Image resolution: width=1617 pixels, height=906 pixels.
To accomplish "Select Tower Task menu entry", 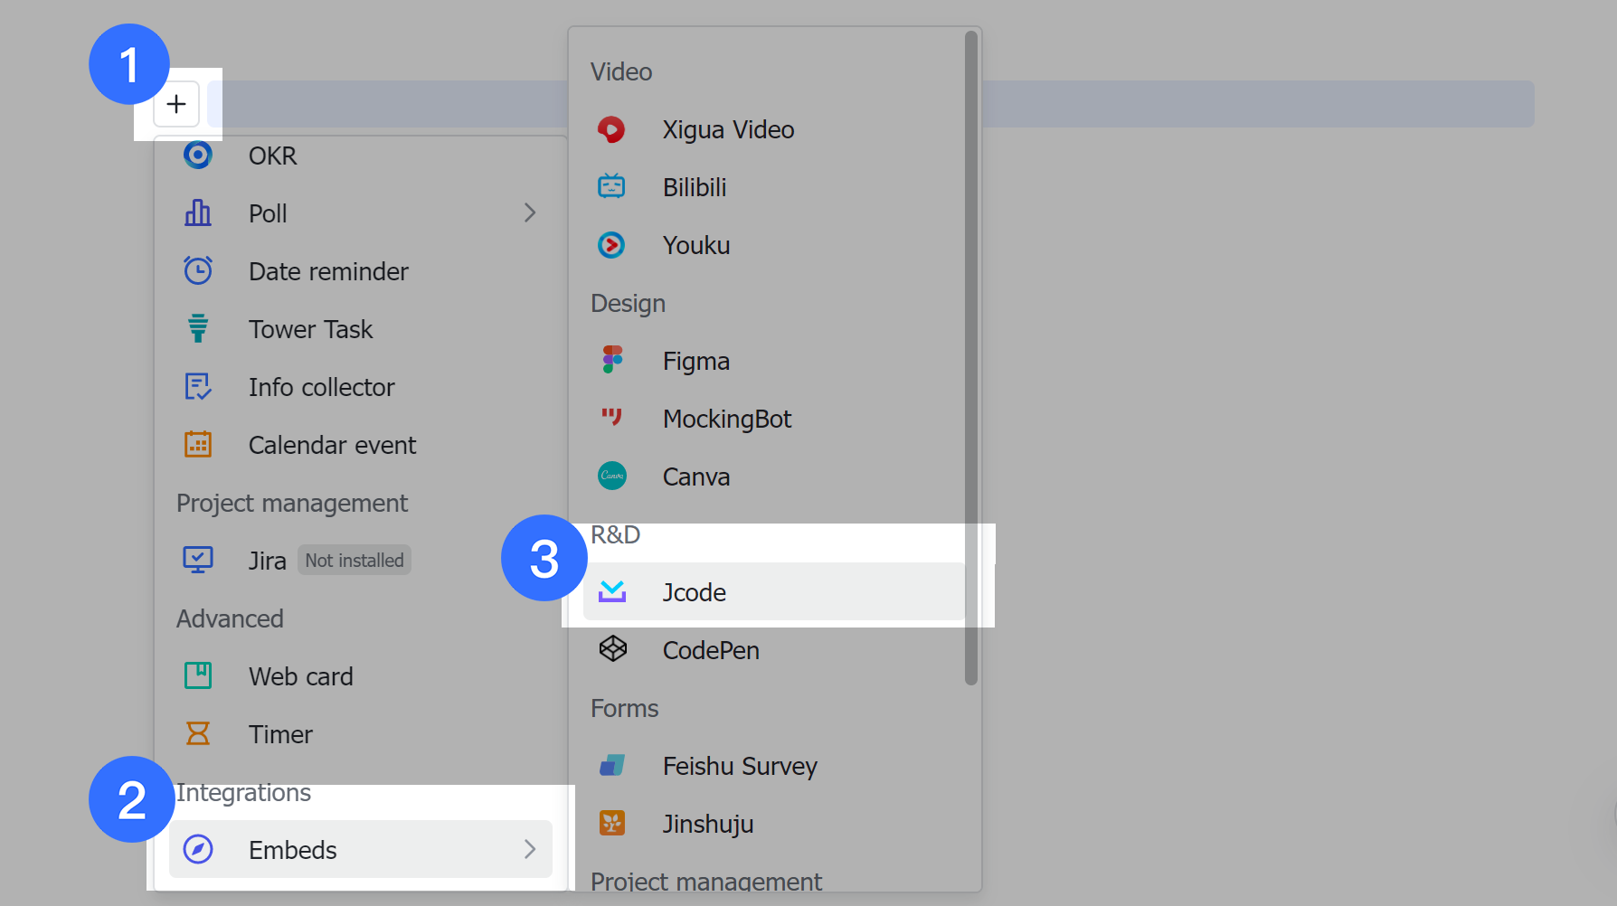I will click(361, 329).
